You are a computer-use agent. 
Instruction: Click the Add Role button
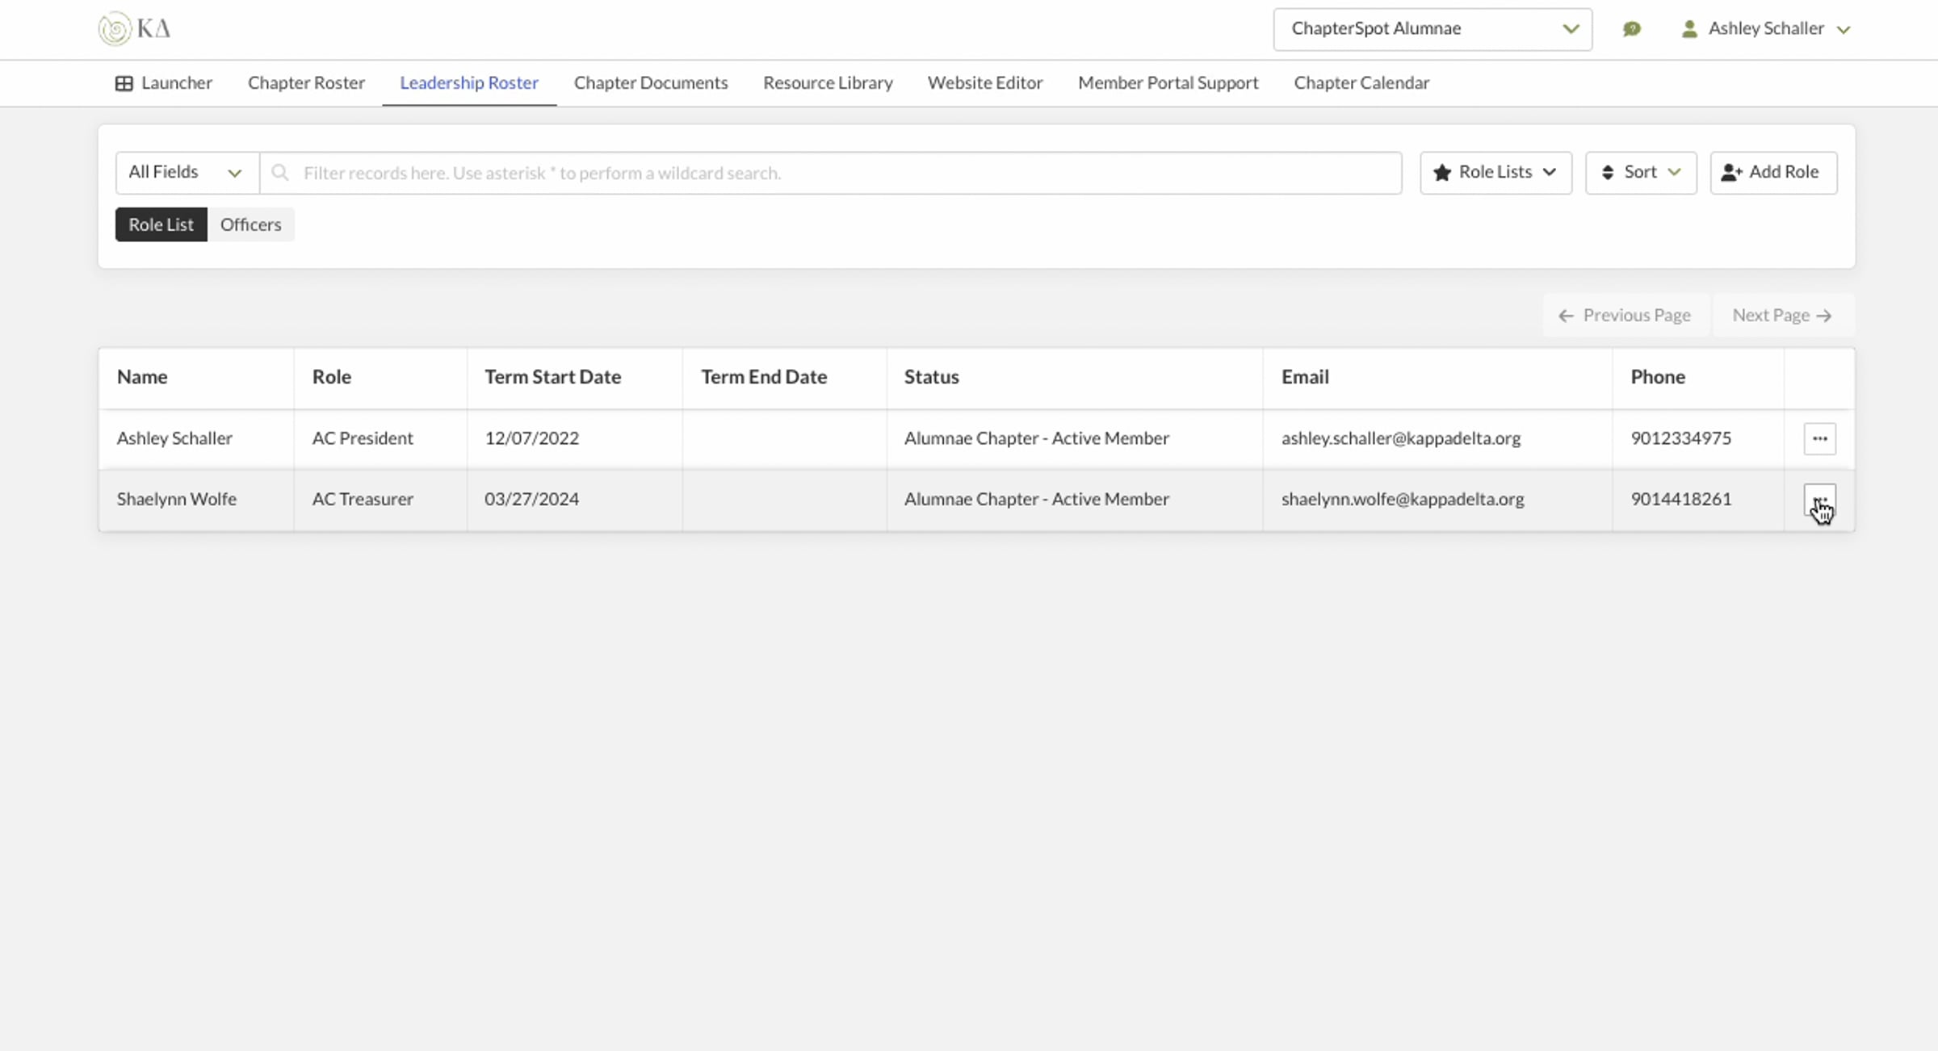(x=1772, y=173)
